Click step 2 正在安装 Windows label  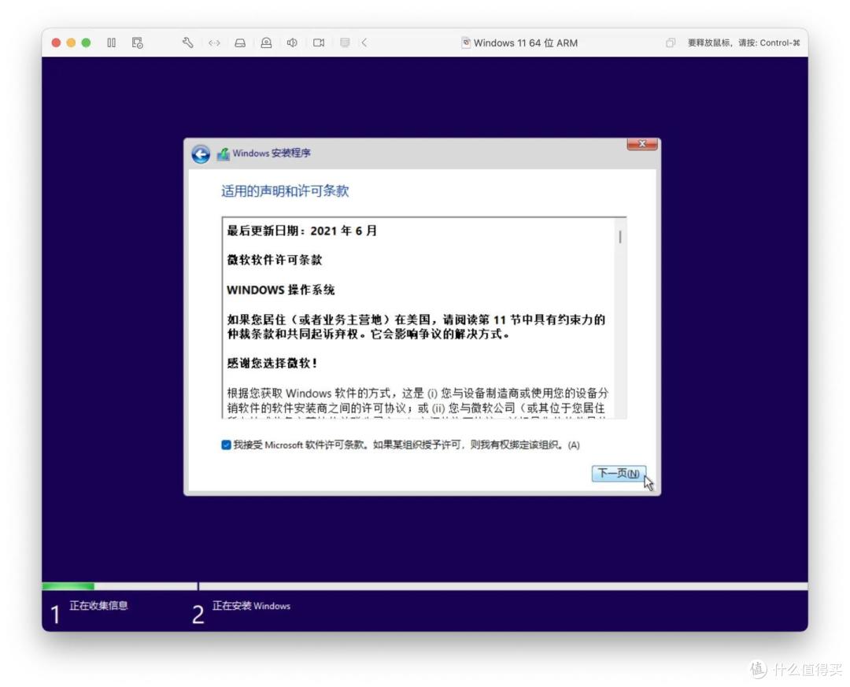click(x=251, y=606)
